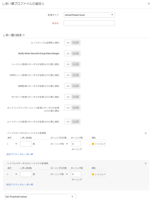Click info icon beside しきい値プロファイルの追加 title
The image size is (152, 199).
pos(43,4)
